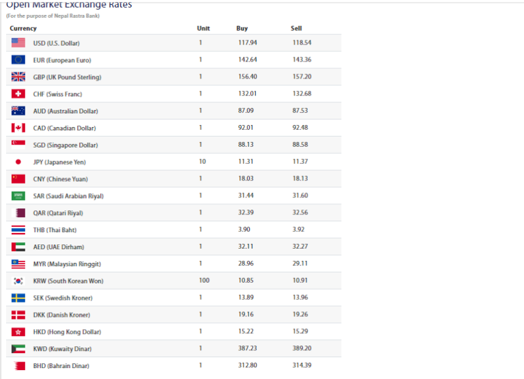The height and width of the screenshot is (379, 524).
Task: Click the Sell column header
Action: 296,29
